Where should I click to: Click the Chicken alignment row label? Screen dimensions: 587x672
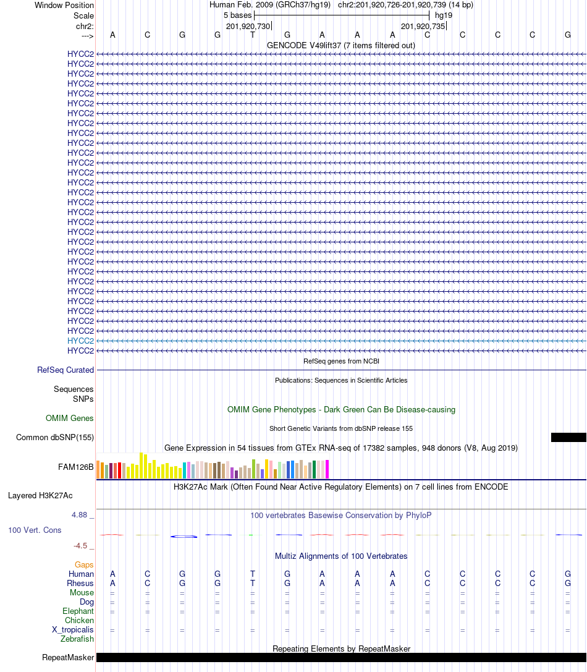79,621
